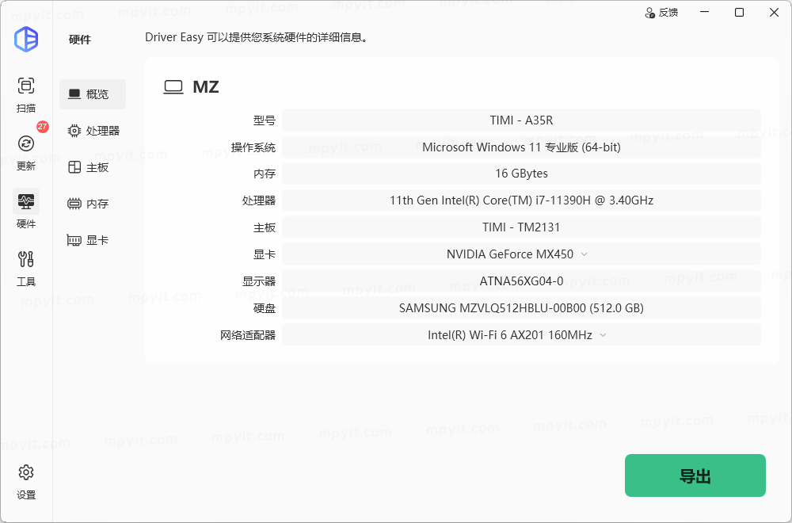
Task: Maximize the Driver Easy window
Action: (x=739, y=12)
